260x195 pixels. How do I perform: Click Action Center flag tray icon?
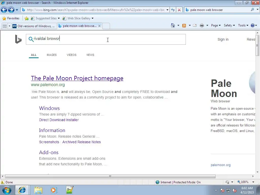pyautogui.click(x=222, y=190)
